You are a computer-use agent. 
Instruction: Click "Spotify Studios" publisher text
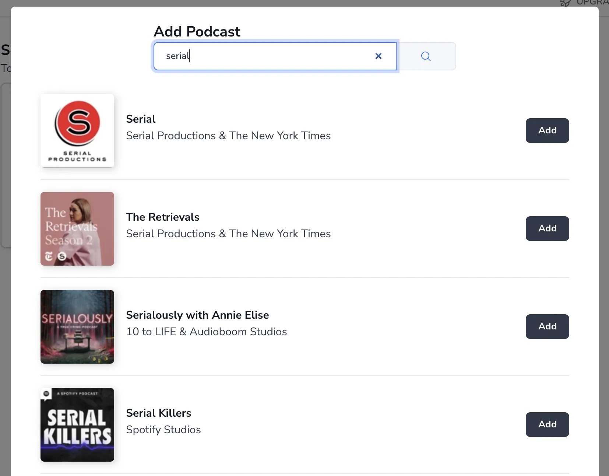click(x=163, y=430)
